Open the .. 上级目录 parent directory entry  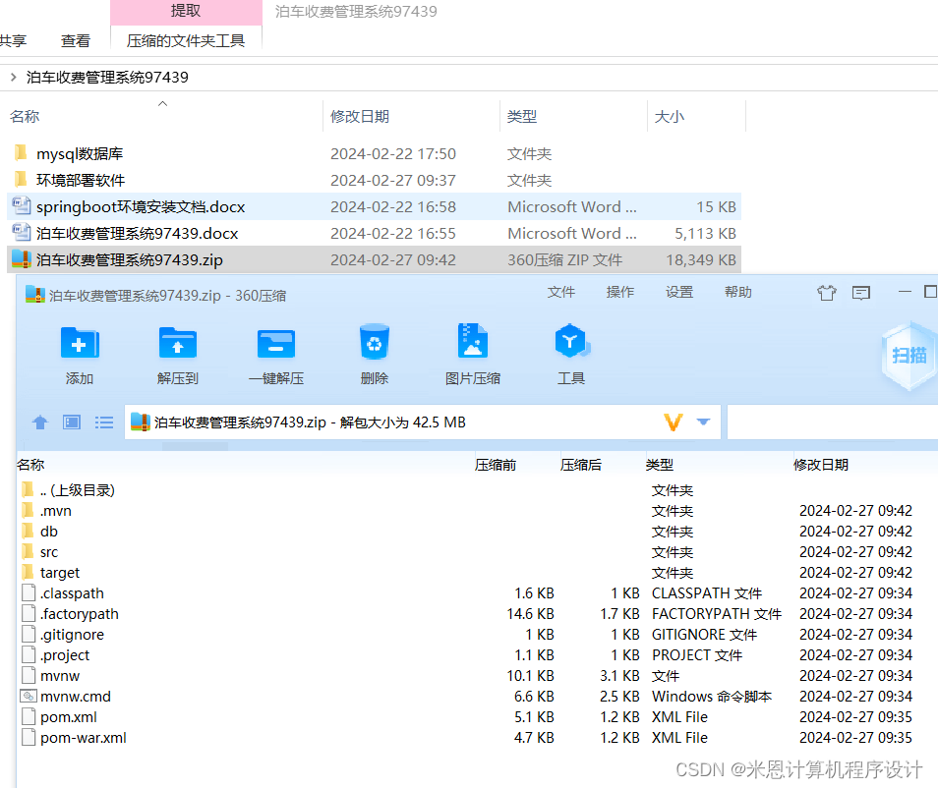pos(74,489)
